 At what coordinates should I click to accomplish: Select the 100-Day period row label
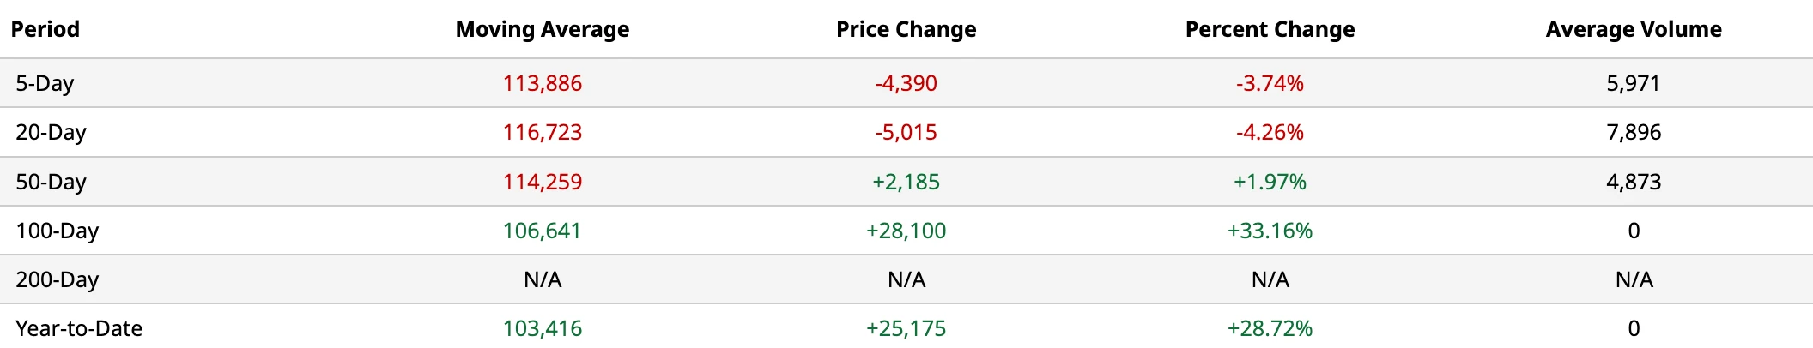click(x=57, y=231)
